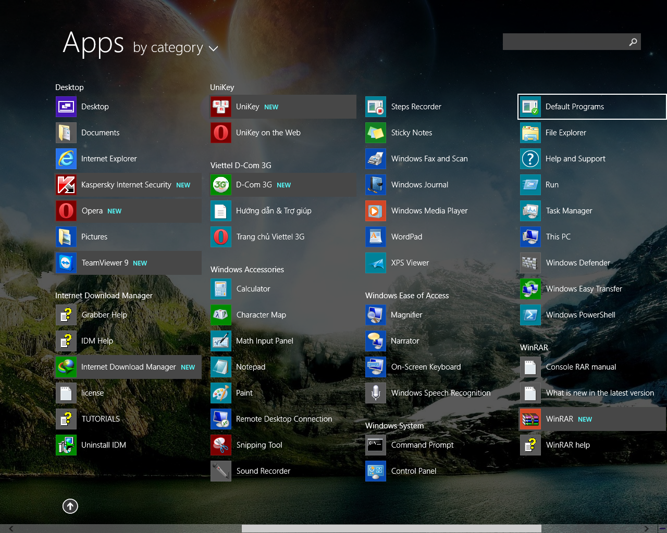Screen dimensions: 667x533
Task: Open the 'license' file entry
Action: 129,393
